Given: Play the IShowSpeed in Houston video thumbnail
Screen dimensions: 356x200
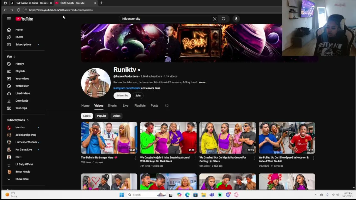Looking at the screenshot, I should coord(287,138).
